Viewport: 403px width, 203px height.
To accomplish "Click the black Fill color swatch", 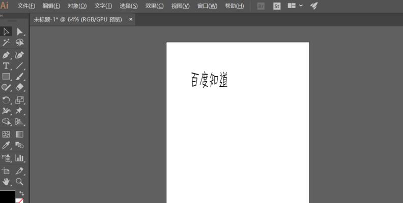I will pyautogui.click(x=7, y=196).
